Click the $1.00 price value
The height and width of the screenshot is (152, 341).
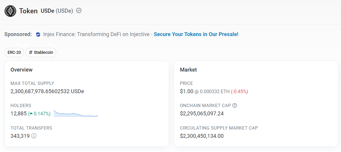coord(186,91)
